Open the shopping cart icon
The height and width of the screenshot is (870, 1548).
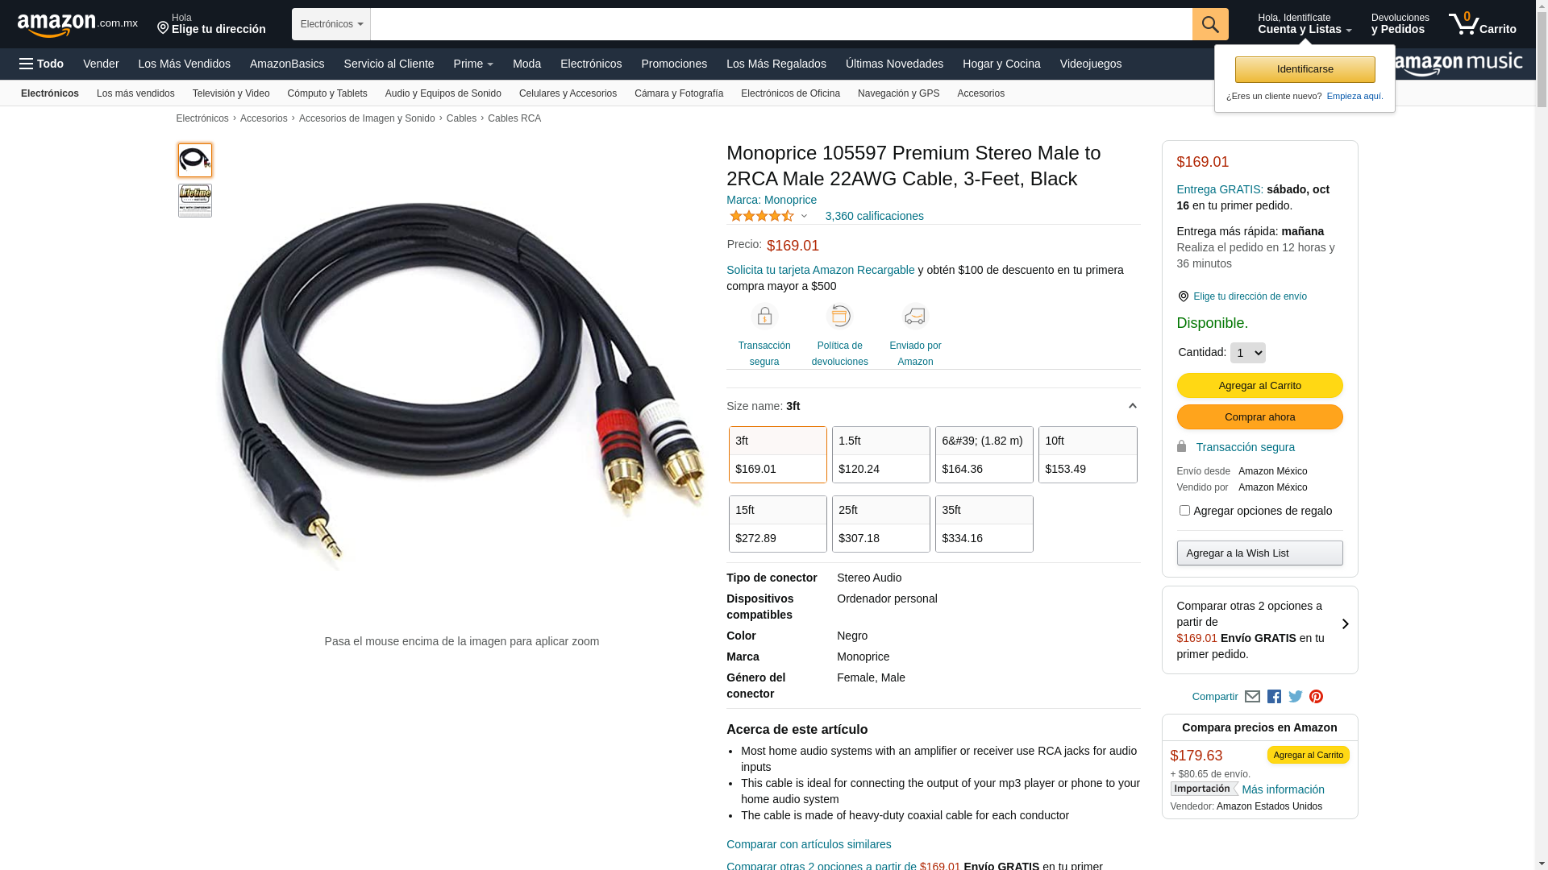(1481, 24)
